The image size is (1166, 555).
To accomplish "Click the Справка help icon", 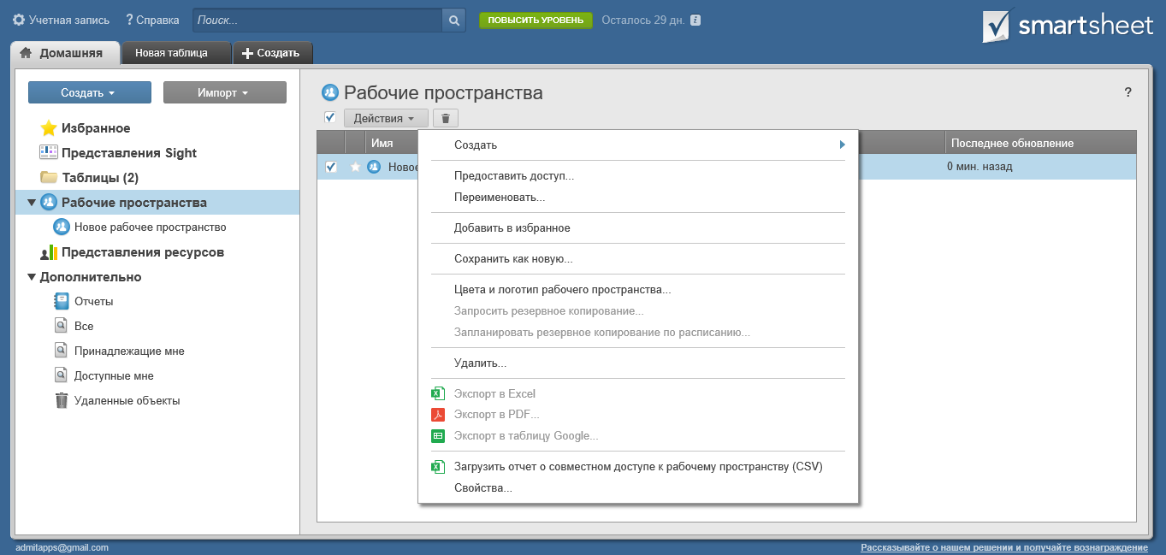I will [x=128, y=20].
